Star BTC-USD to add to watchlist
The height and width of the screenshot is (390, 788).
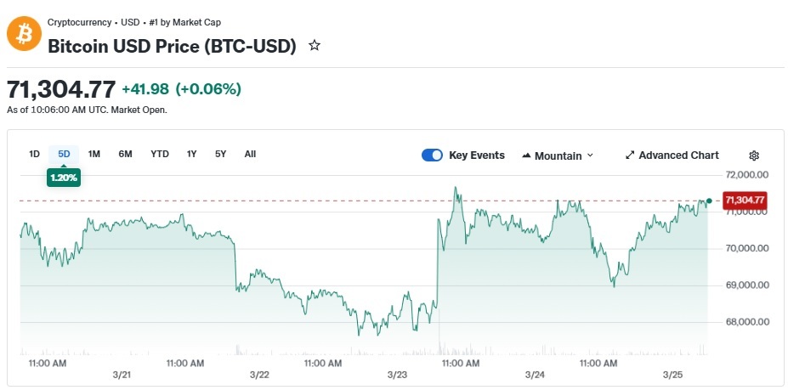tap(315, 46)
